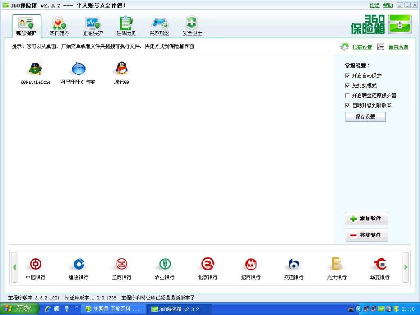The height and width of the screenshot is (315, 420).
Task: Expand hidden quick launch items chevron
Action: 77,307
